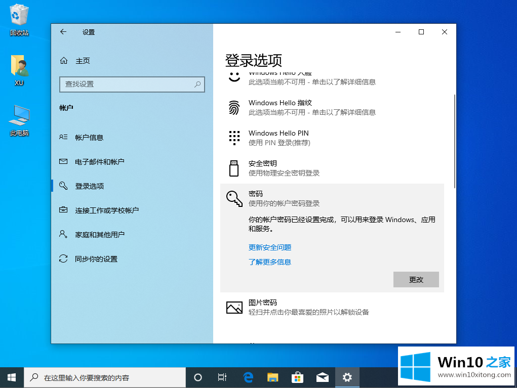Click the Windows Hello PIN keypad icon

[234, 138]
